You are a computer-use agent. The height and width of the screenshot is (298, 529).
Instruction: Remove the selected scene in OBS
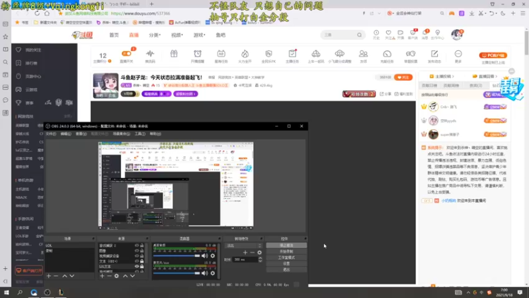tap(56, 276)
